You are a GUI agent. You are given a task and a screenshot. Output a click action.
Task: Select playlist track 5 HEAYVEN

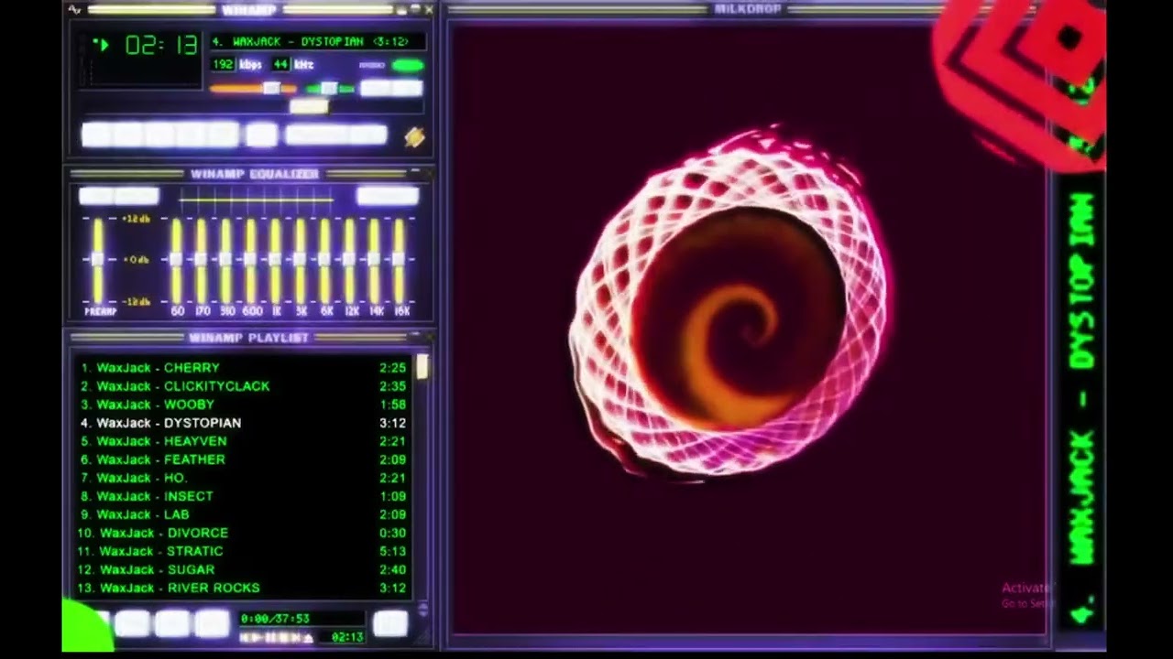point(243,441)
